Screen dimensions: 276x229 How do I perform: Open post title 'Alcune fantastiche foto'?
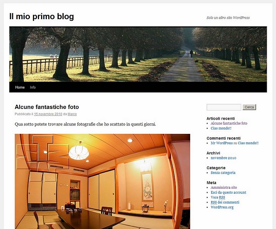[47, 107]
